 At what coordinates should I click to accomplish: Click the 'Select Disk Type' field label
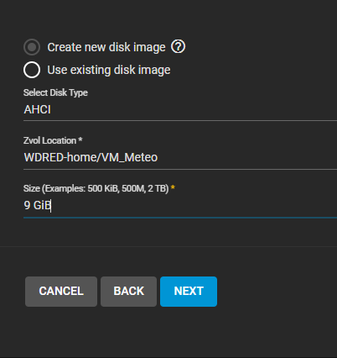pos(55,92)
